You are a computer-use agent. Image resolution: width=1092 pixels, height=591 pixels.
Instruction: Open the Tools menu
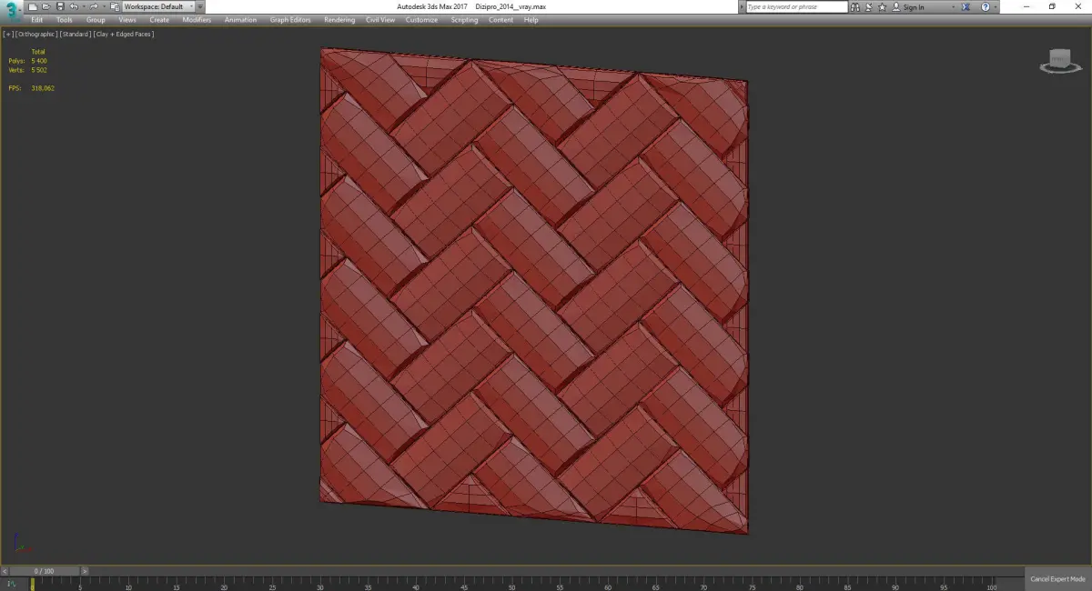click(x=65, y=20)
